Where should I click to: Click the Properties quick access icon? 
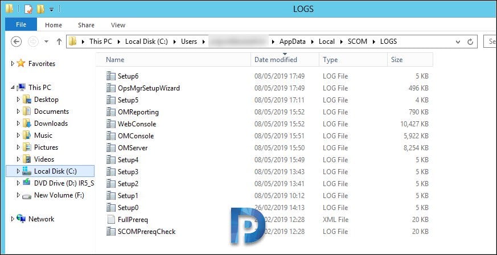tap(28, 9)
